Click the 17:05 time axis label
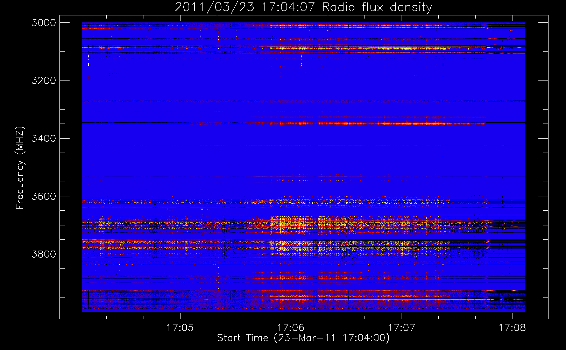 (180, 328)
